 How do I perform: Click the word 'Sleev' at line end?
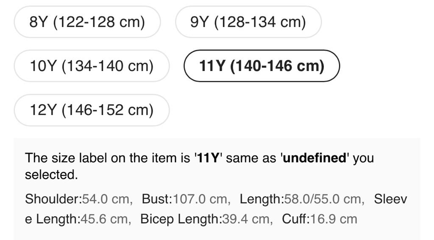(x=390, y=199)
